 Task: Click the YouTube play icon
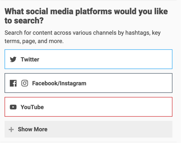click(x=13, y=107)
